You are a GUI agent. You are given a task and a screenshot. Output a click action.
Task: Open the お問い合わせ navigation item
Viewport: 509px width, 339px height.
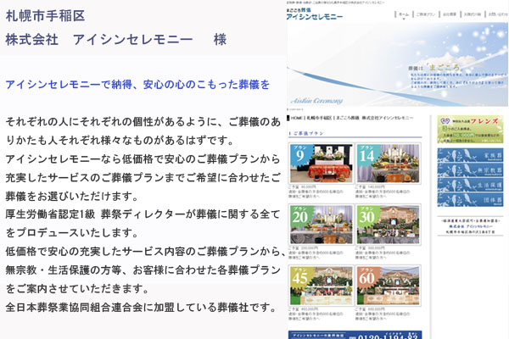pos(498,14)
